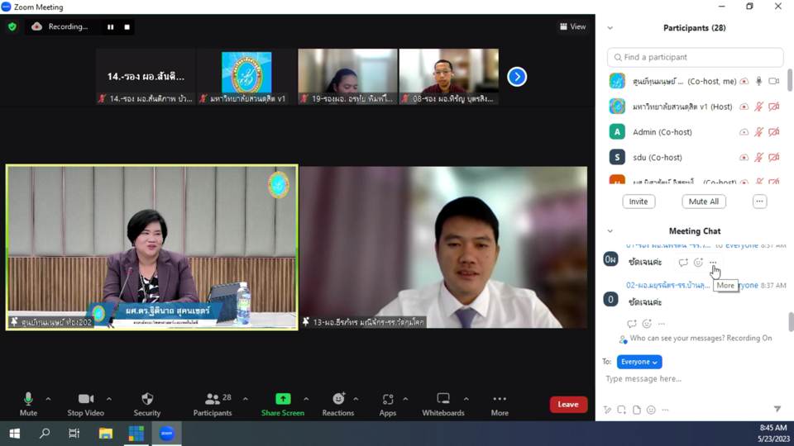This screenshot has width=794, height=446.
Task: Open Windows taskbar search
Action: click(45, 434)
